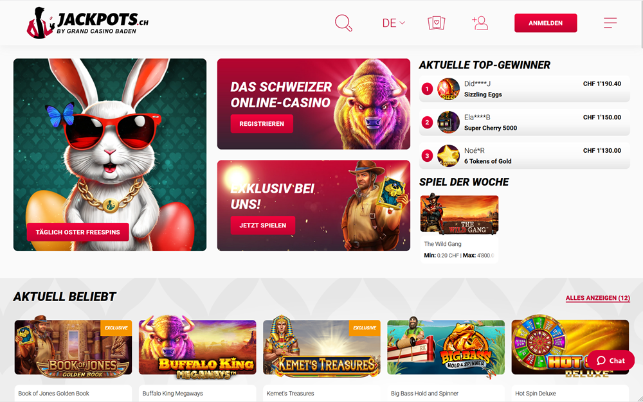Open The Wild Gang game thumbnail
Viewport: 643px width, 402px height.
pyautogui.click(x=459, y=214)
